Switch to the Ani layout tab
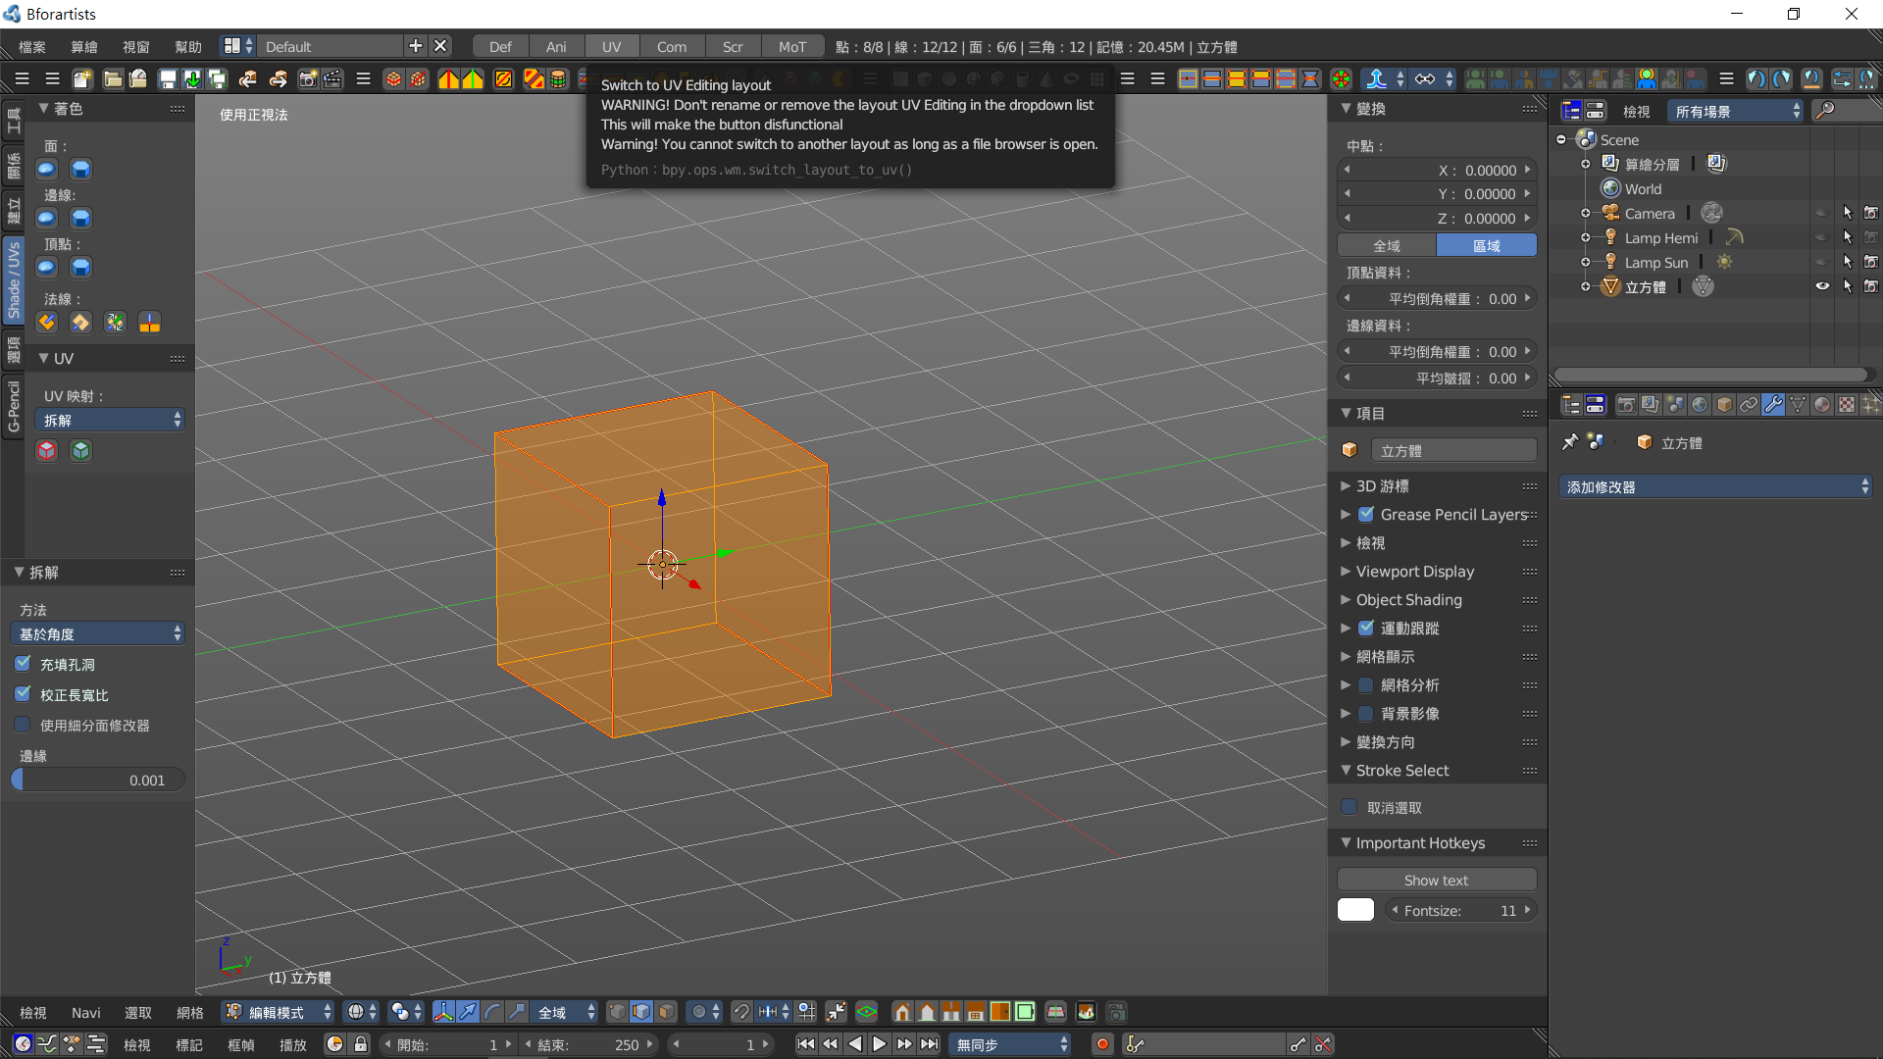The width and height of the screenshot is (1883, 1059). [x=556, y=46]
